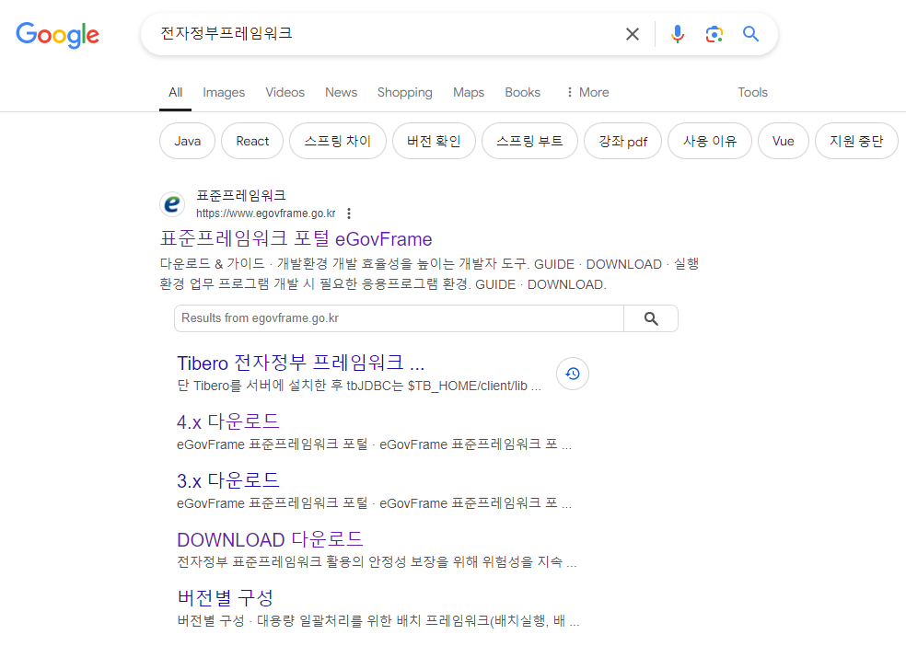The image size is (906, 646).
Task: Select the '스프링 부트' chip
Action: pyautogui.click(x=529, y=141)
